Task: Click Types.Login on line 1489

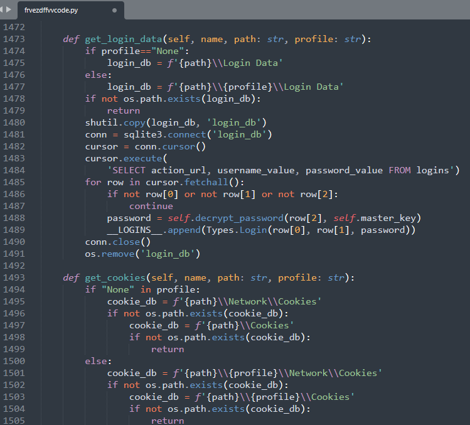Action: [x=237, y=230]
